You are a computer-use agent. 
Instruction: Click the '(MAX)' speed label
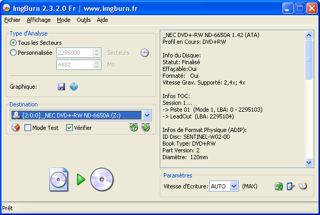click(x=249, y=186)
